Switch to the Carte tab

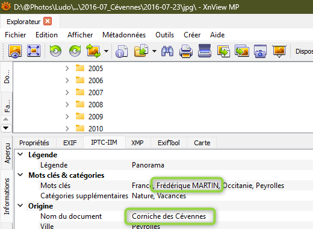coord(202,143)
